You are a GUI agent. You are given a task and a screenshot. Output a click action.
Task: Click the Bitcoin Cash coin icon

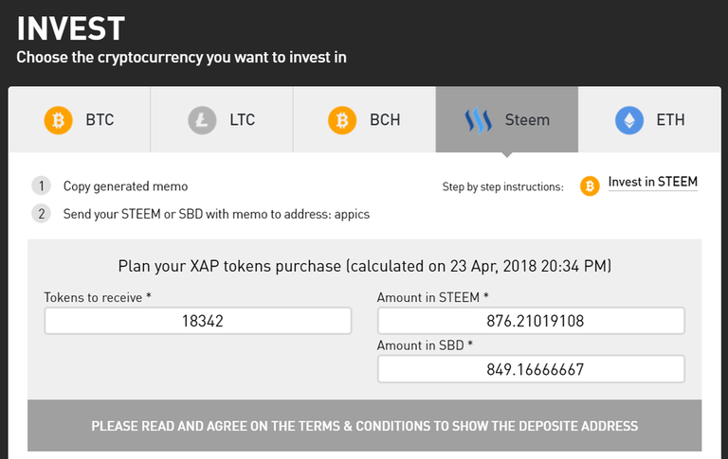(x=341, y=120)
